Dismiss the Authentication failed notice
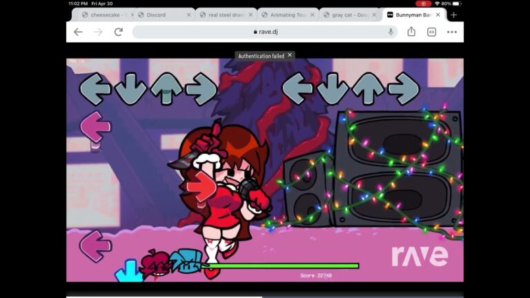The height and width of the screenshot is (298, 530). click(290, 55)
